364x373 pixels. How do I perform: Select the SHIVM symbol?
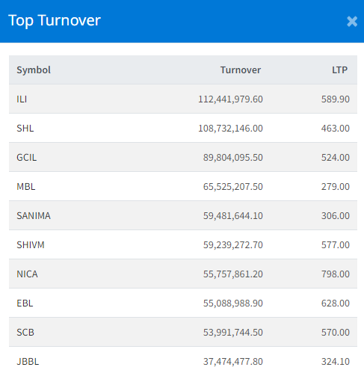[x=31, y=245]
